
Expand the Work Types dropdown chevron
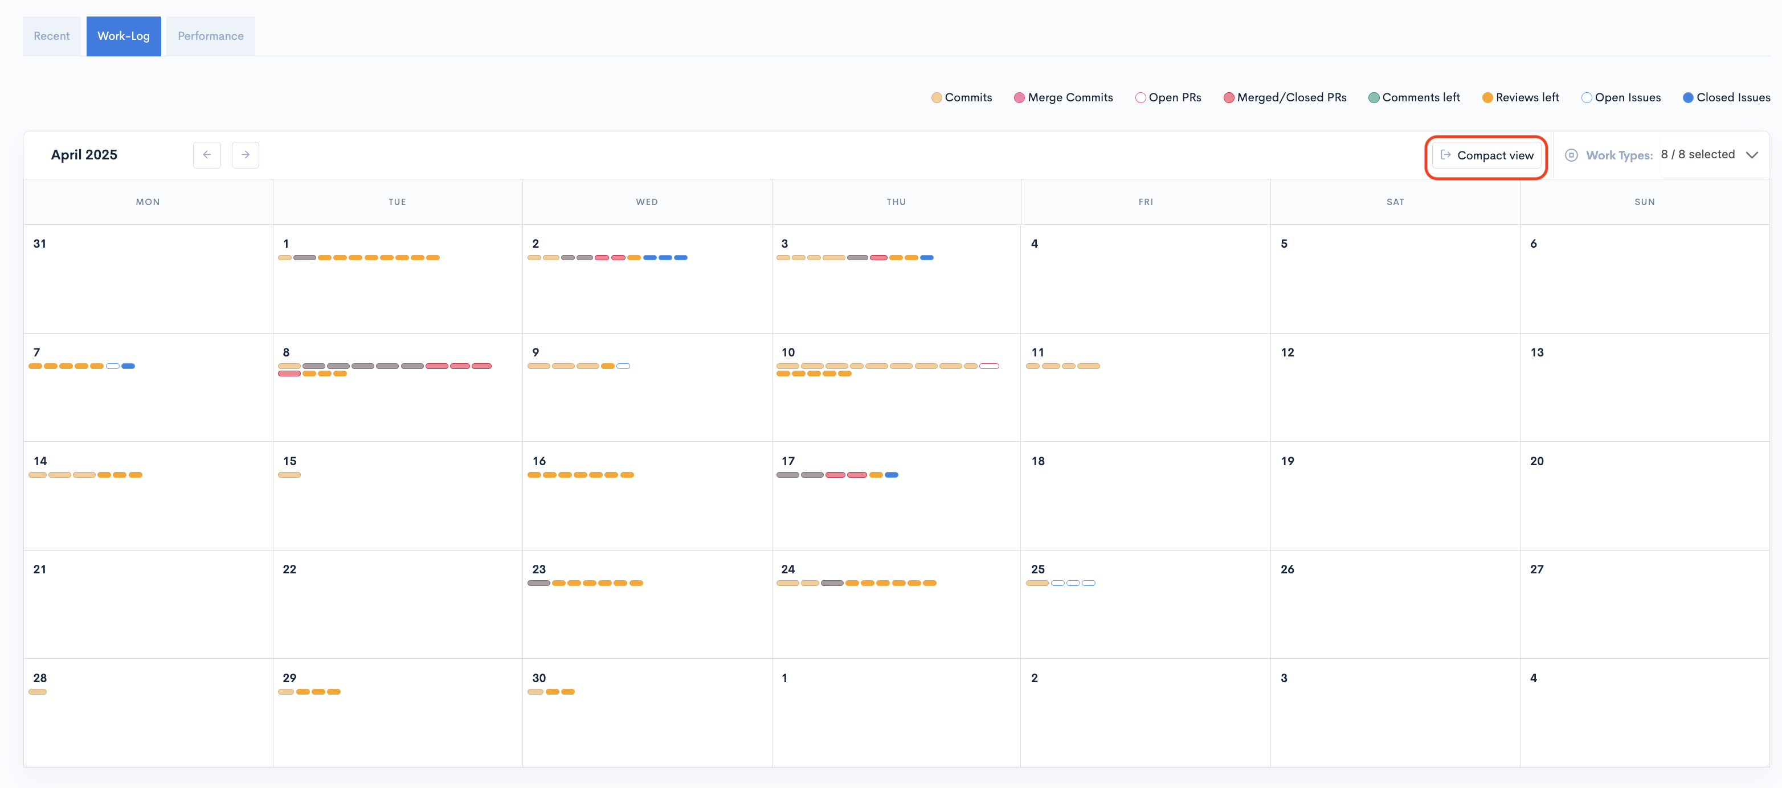[1752, 155]
